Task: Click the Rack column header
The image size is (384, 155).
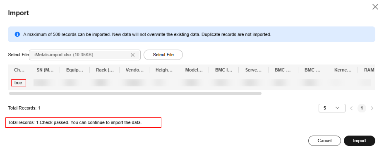Action: [105, 70]
